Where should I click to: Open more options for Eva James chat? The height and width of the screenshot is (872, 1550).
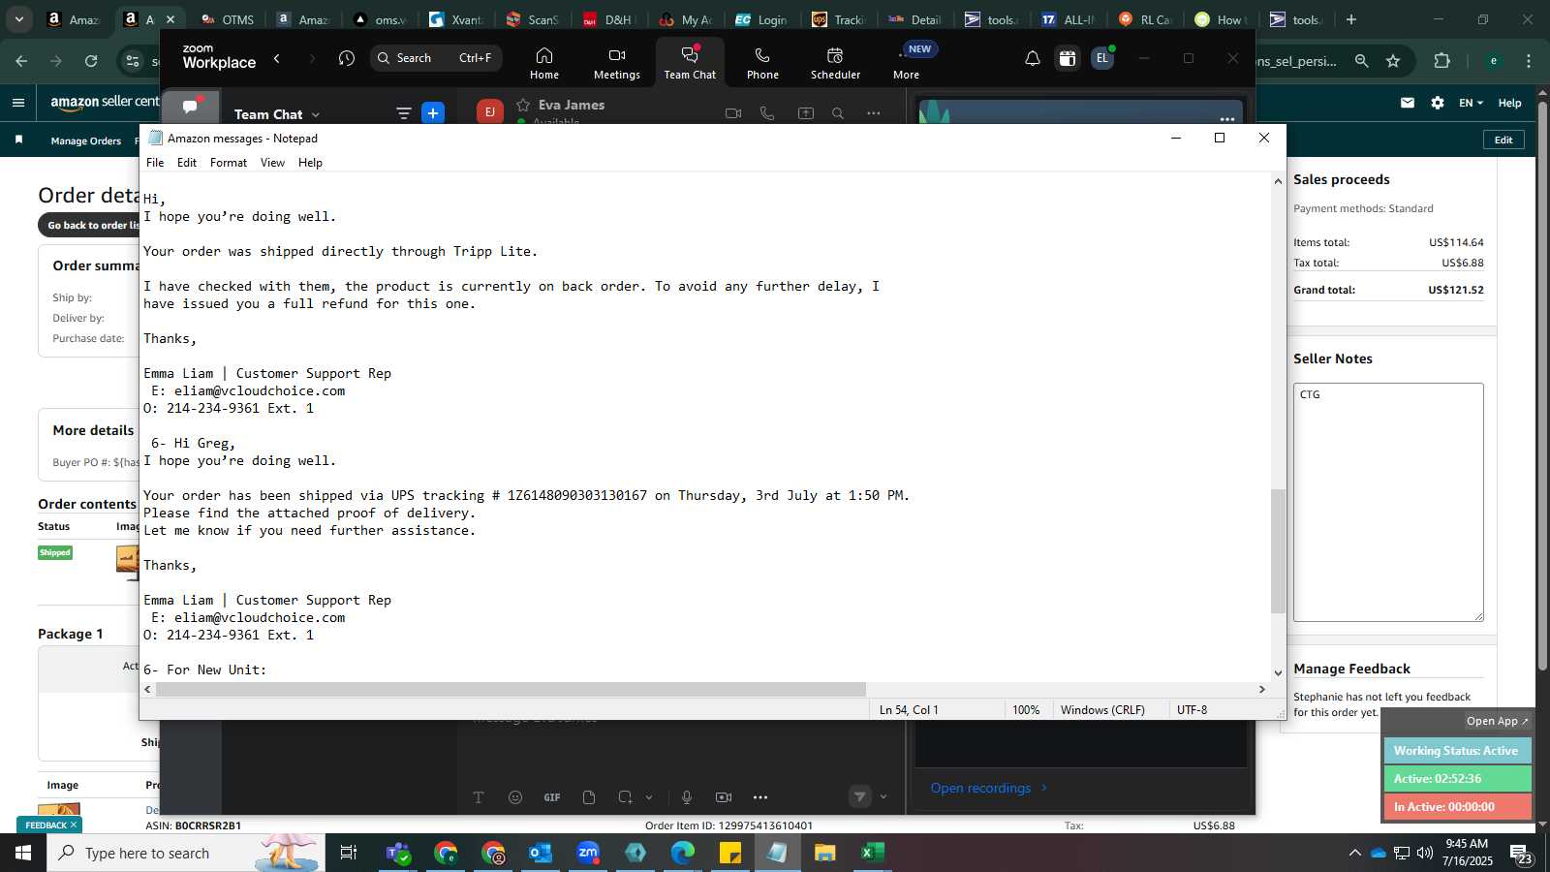pyautogui.click(x=874, y=113)
